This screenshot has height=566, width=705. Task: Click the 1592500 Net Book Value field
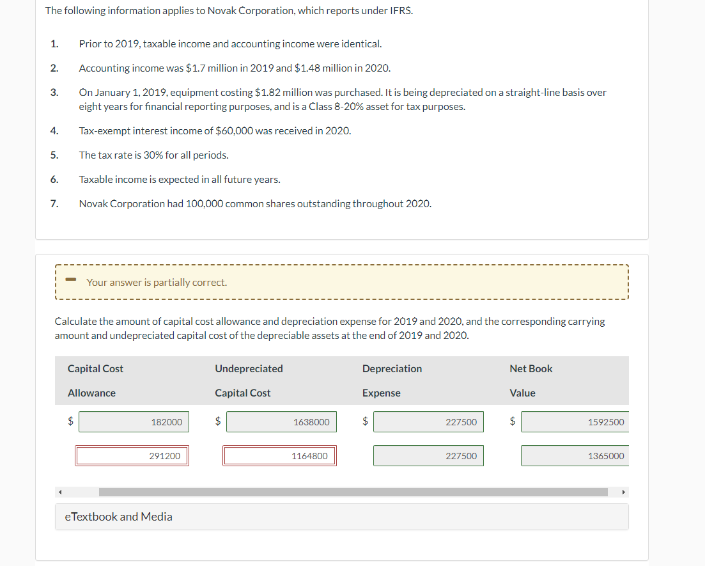point(575,421)
